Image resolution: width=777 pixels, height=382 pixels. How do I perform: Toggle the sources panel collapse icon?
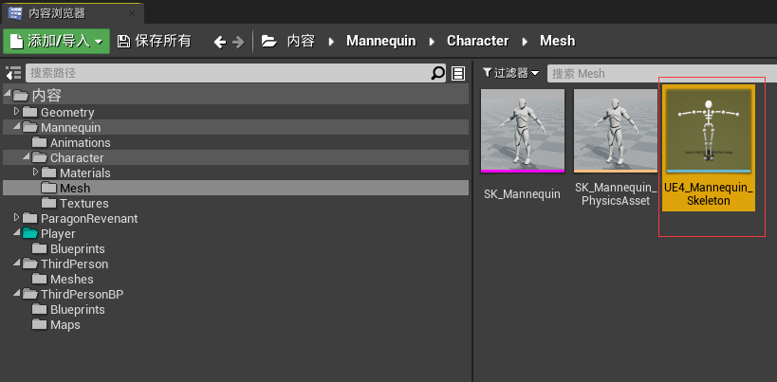[x=13, y=73]
